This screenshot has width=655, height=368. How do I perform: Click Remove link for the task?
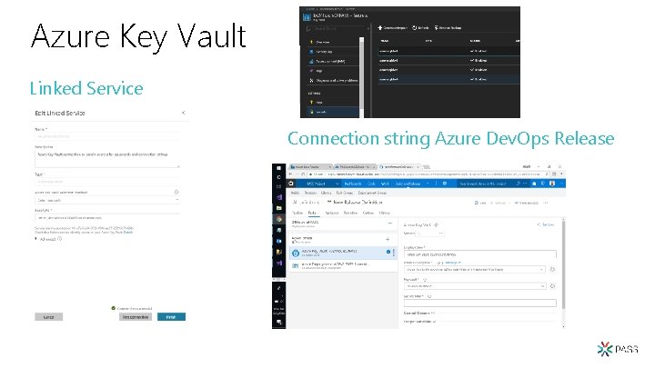point(546,224)
